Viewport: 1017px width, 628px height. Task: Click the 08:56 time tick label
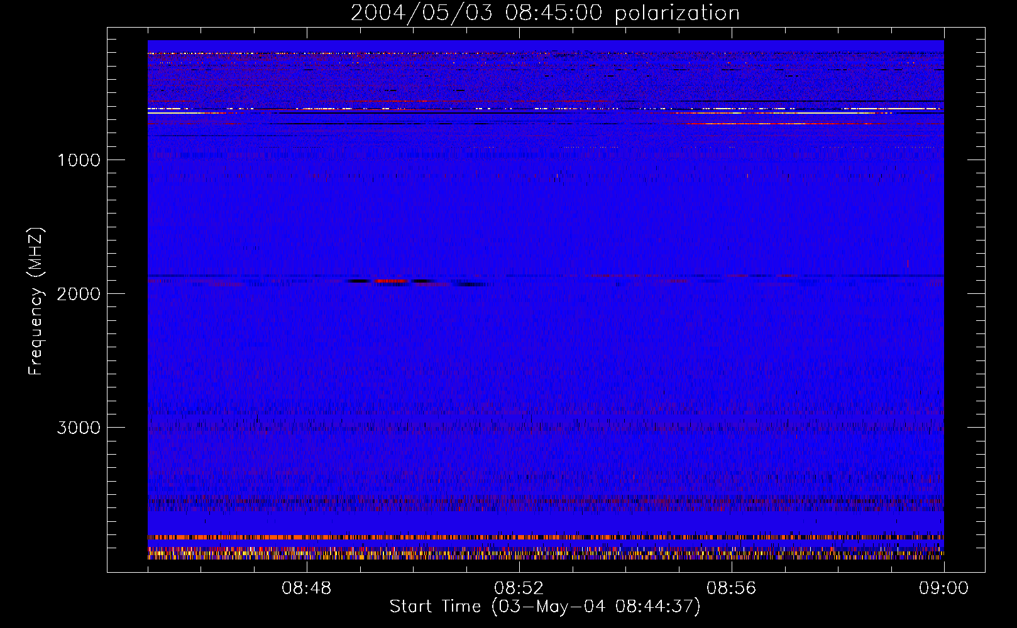pos(732,588)
